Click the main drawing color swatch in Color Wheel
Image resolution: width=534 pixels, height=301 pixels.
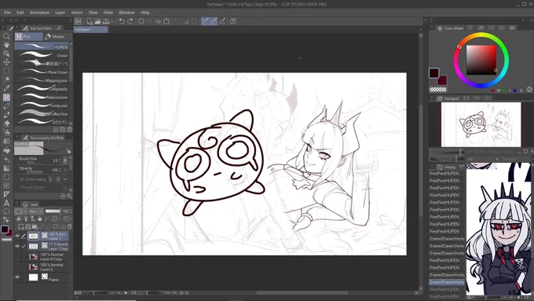click(x=433, y=72)
